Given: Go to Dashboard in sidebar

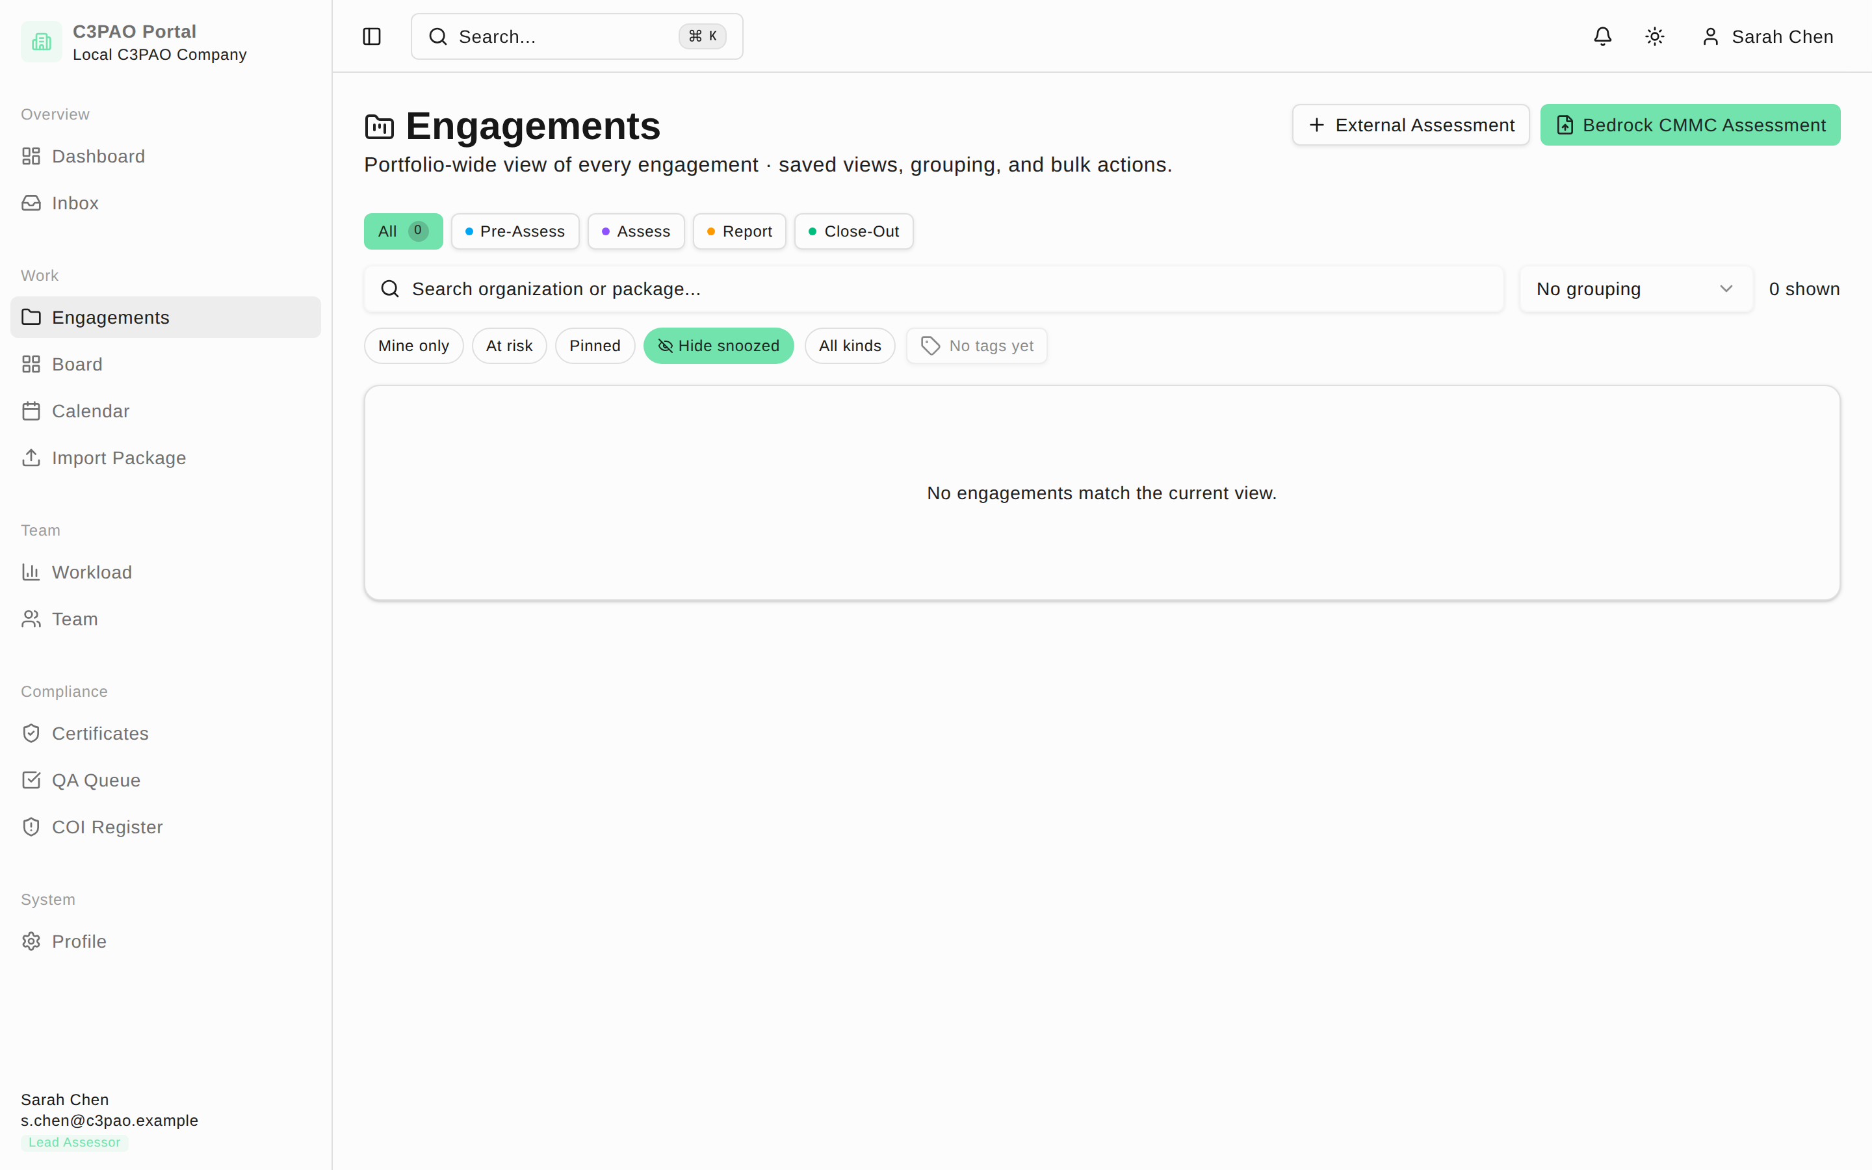Looking at the screenshot, I should 166,156.
